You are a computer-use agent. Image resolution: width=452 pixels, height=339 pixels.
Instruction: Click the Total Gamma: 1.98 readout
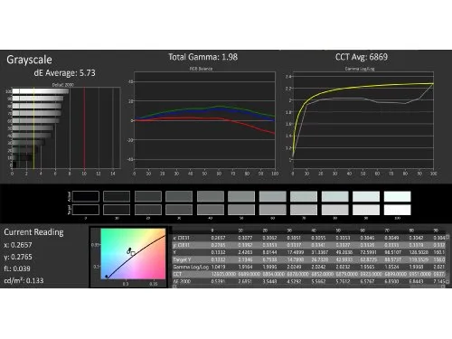click(202, 57)
